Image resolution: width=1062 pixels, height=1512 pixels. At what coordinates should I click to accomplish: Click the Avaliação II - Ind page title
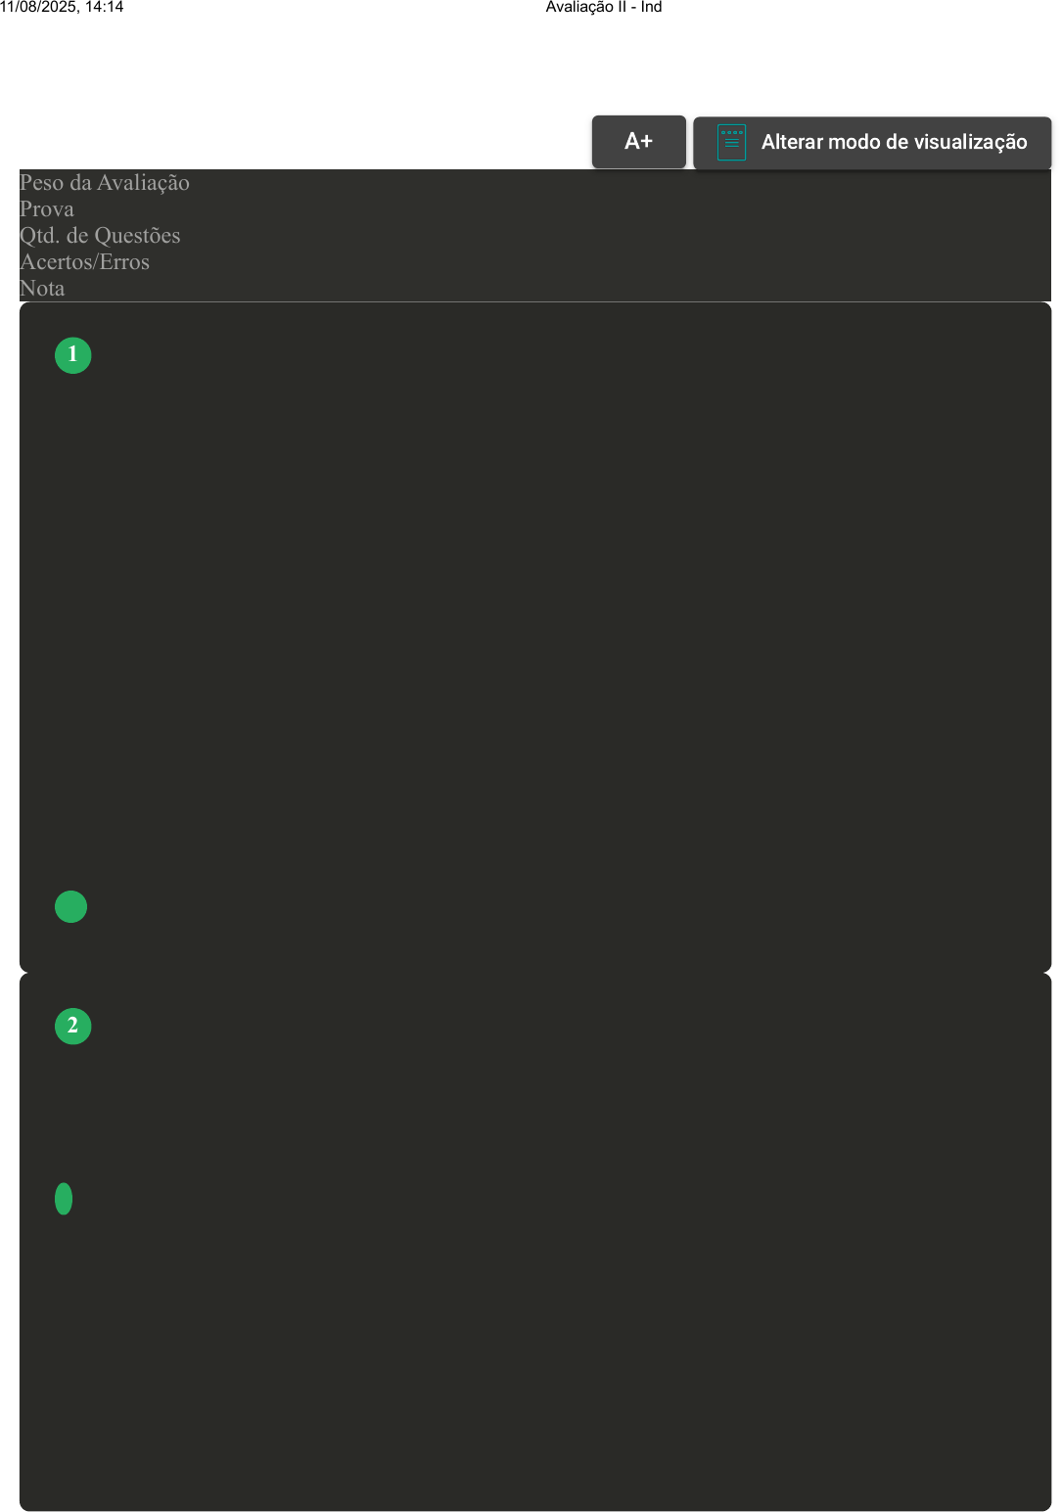pyautogui.click(x=603, y=7)
